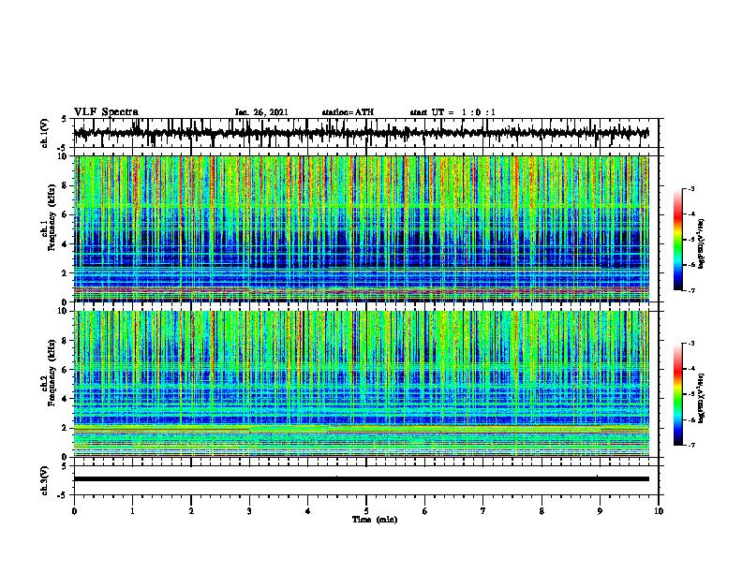Click the "-4" label on ch.1 color bar

[x=691, y=214]
